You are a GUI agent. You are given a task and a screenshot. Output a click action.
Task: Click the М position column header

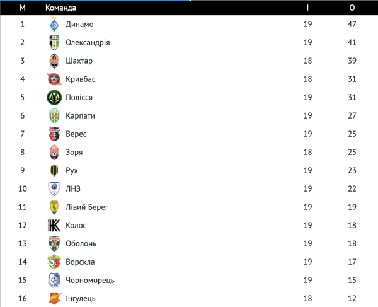pos(23,8)
